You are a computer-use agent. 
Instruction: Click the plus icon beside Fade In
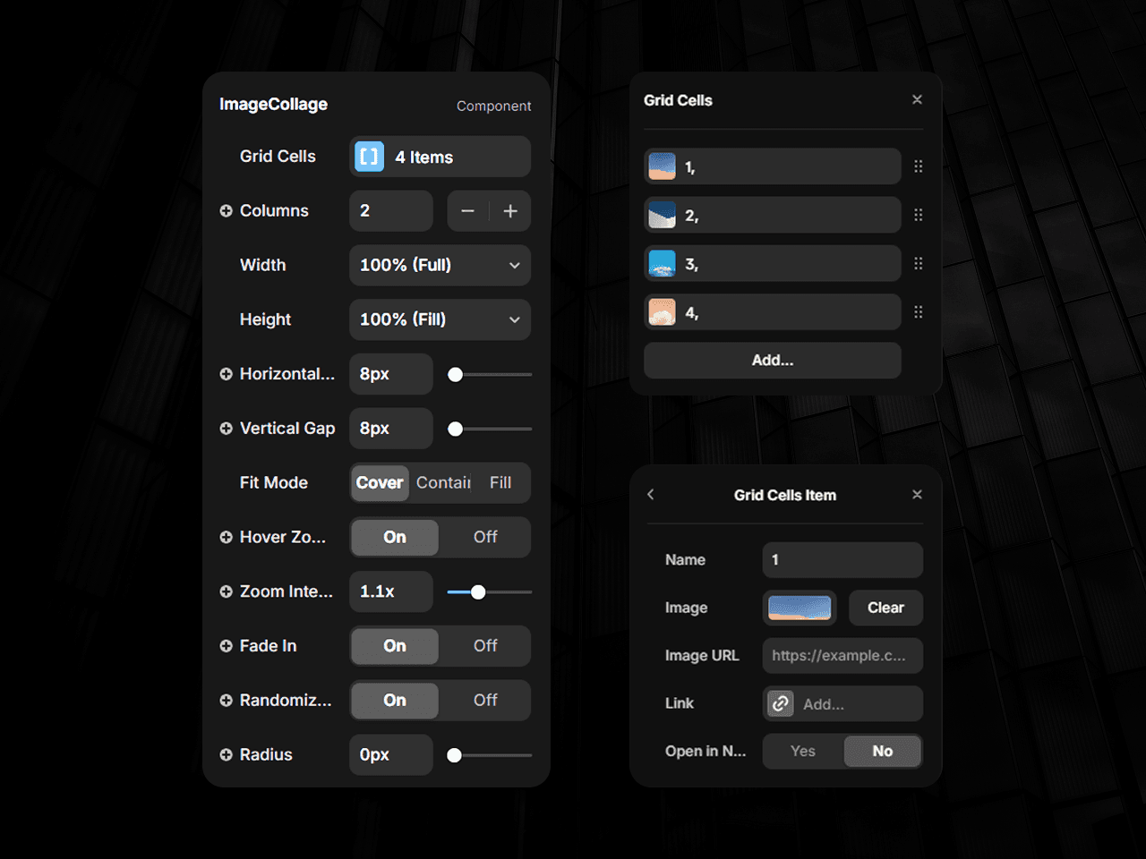pos(226,646)
